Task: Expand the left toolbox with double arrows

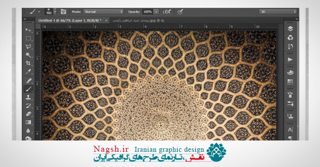Action: (x=25, y=19)
